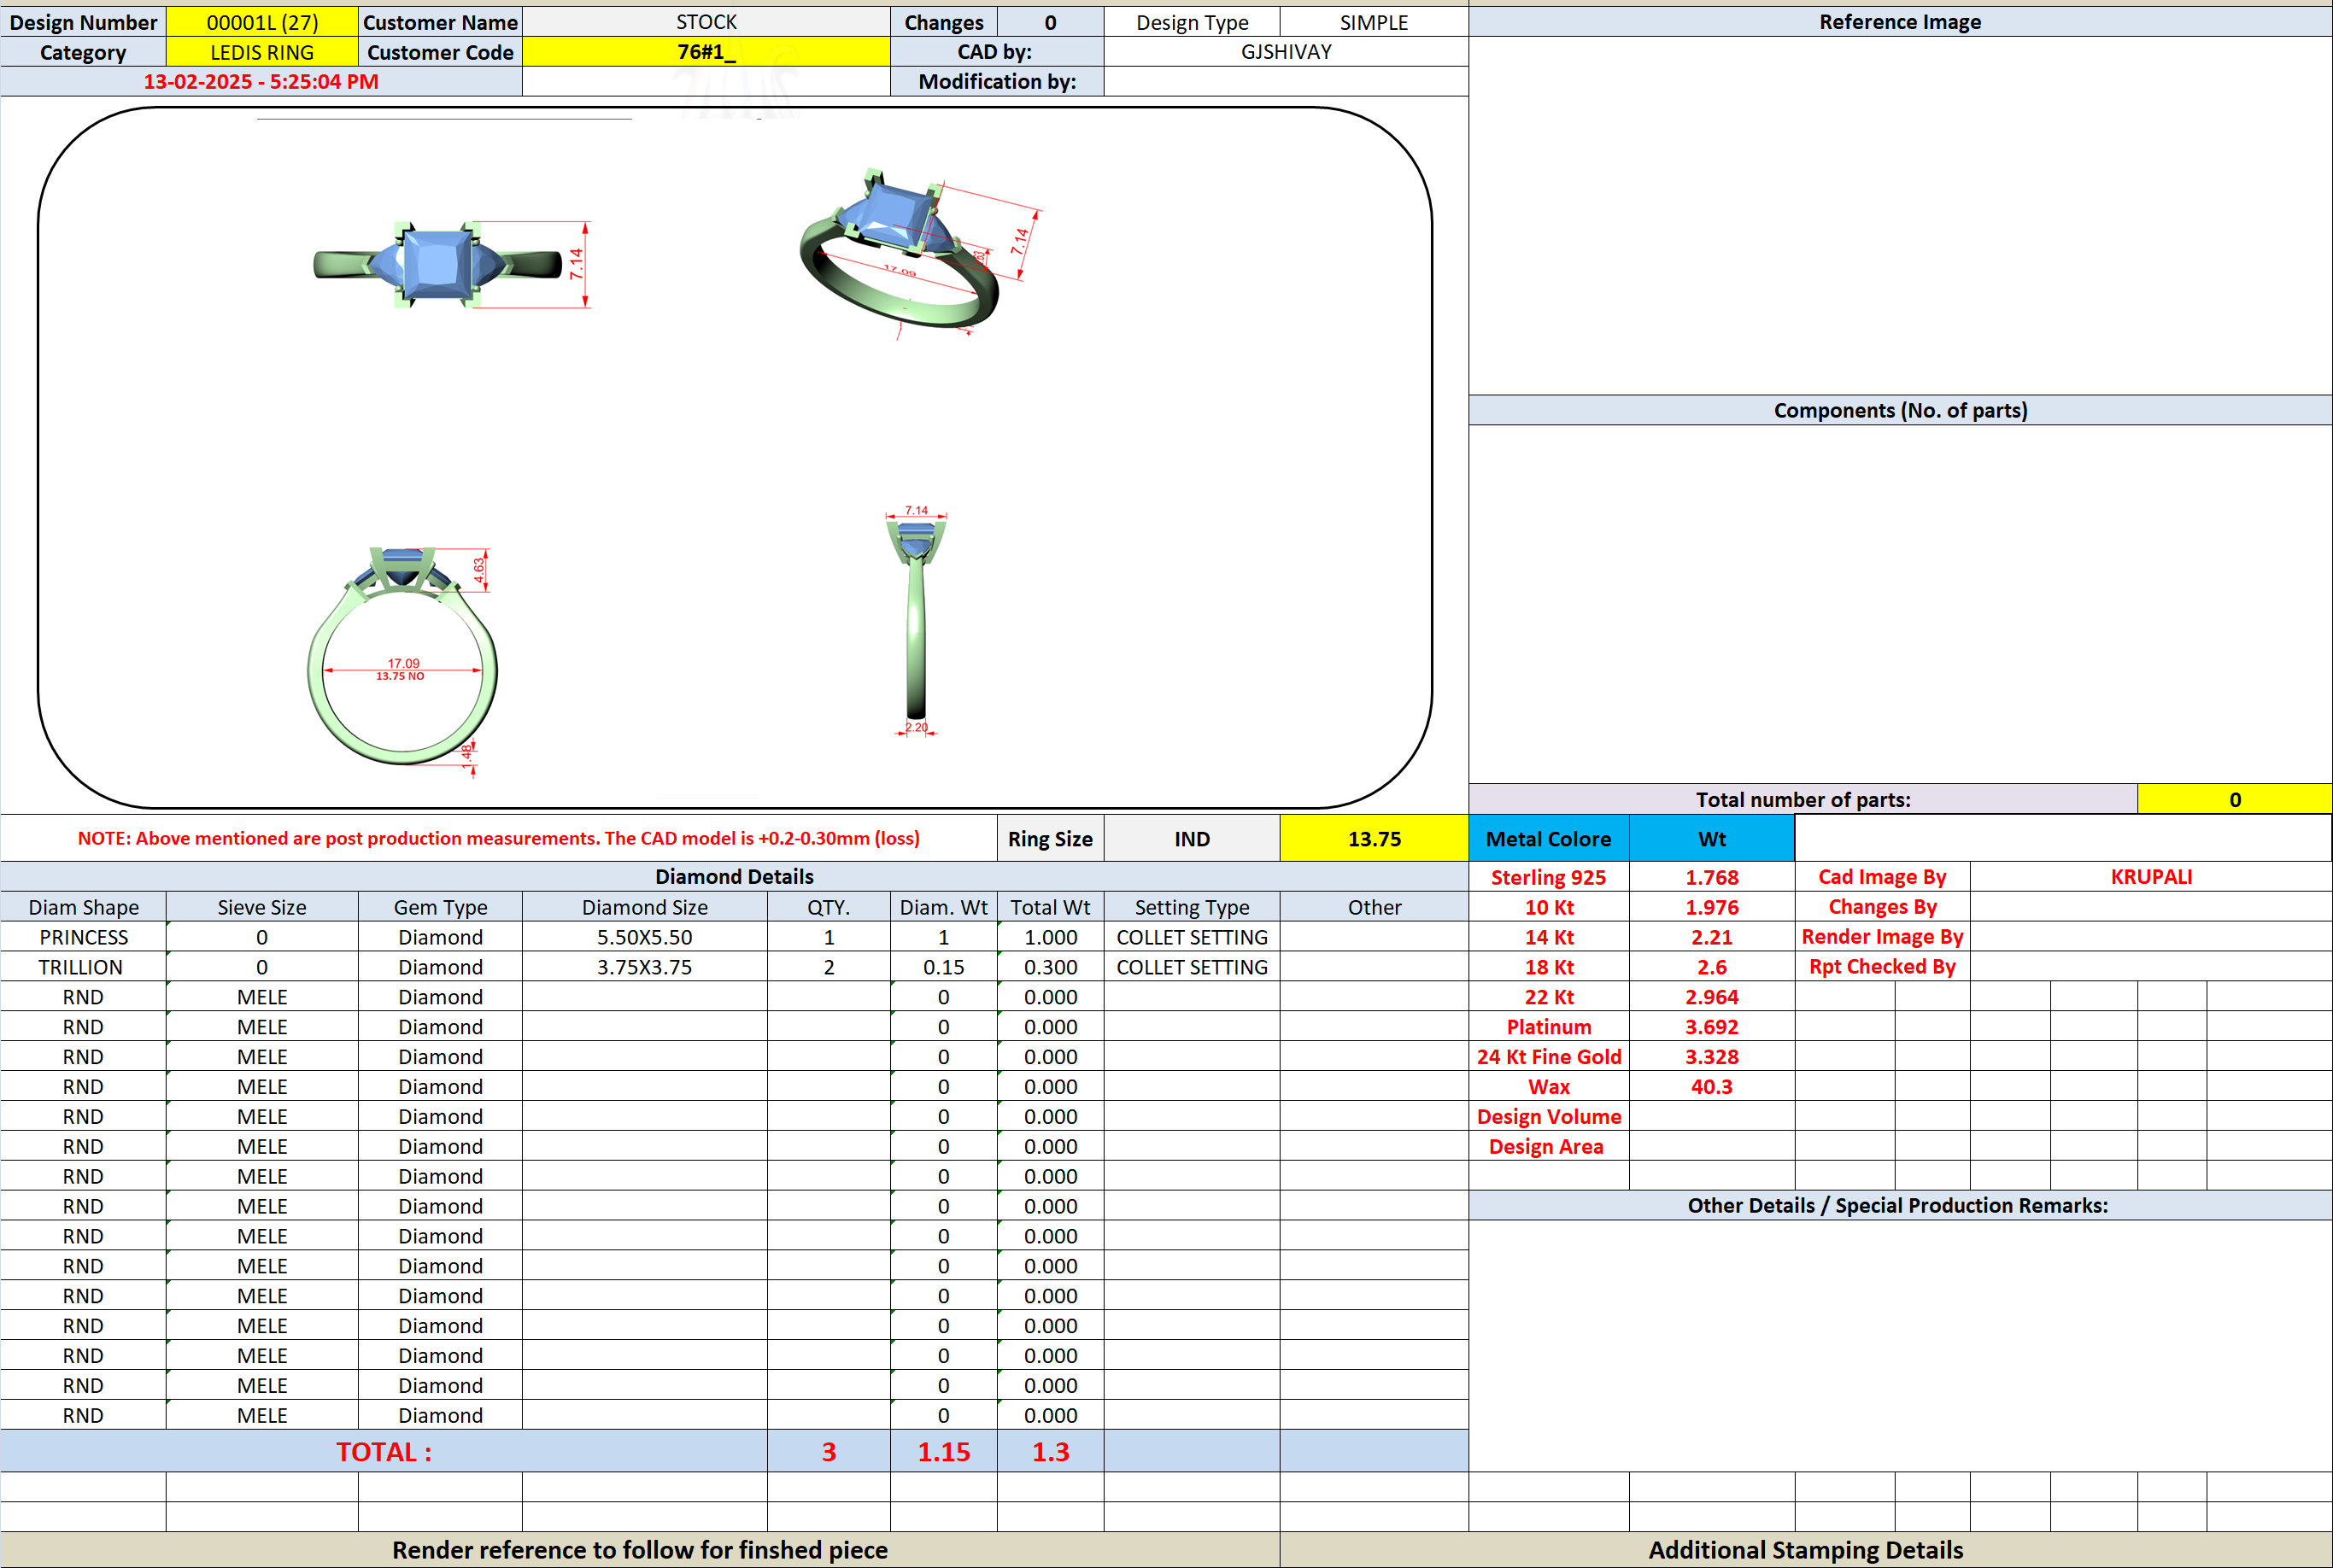
Task: Click the PRINCESS diam shape cell
Action: [83, 937]
